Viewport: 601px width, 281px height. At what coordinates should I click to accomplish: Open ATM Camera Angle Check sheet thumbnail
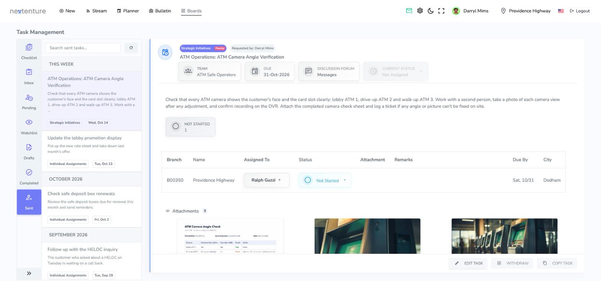pyautogui.click(x=230, y=236)
